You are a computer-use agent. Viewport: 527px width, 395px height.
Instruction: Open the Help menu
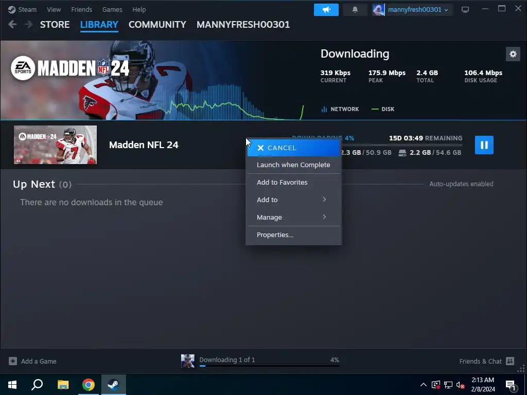139,9
